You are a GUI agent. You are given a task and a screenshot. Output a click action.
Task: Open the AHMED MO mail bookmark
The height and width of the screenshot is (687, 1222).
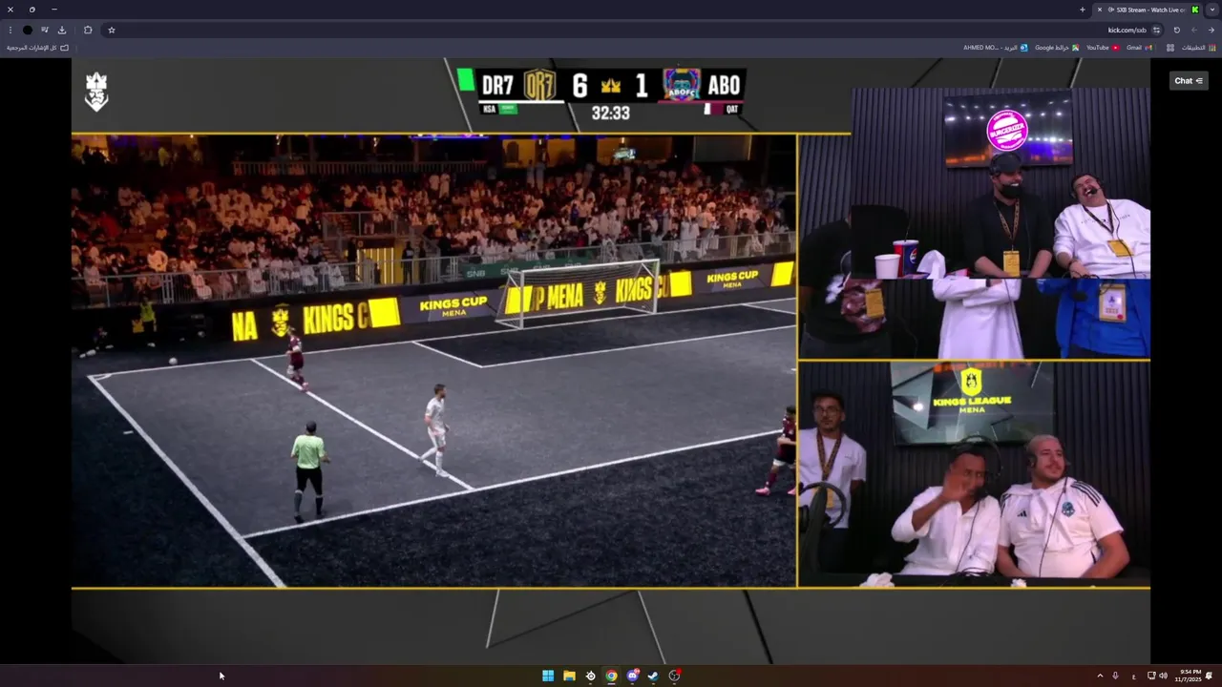click(996, 47)
